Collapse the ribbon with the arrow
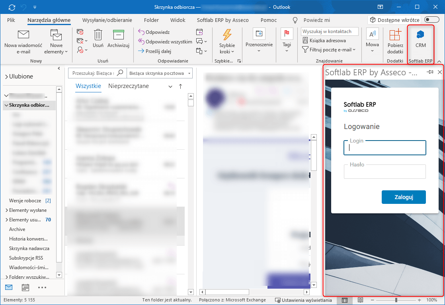The image size is (445, 305). coord(439,61)
